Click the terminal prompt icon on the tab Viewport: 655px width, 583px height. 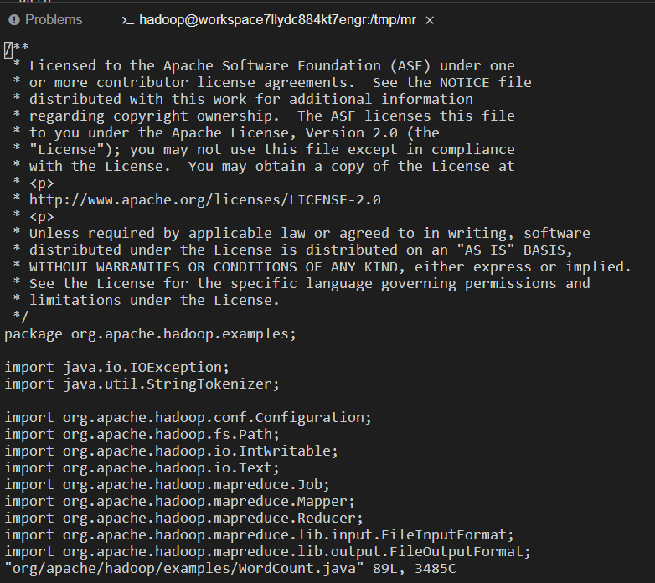127,20
